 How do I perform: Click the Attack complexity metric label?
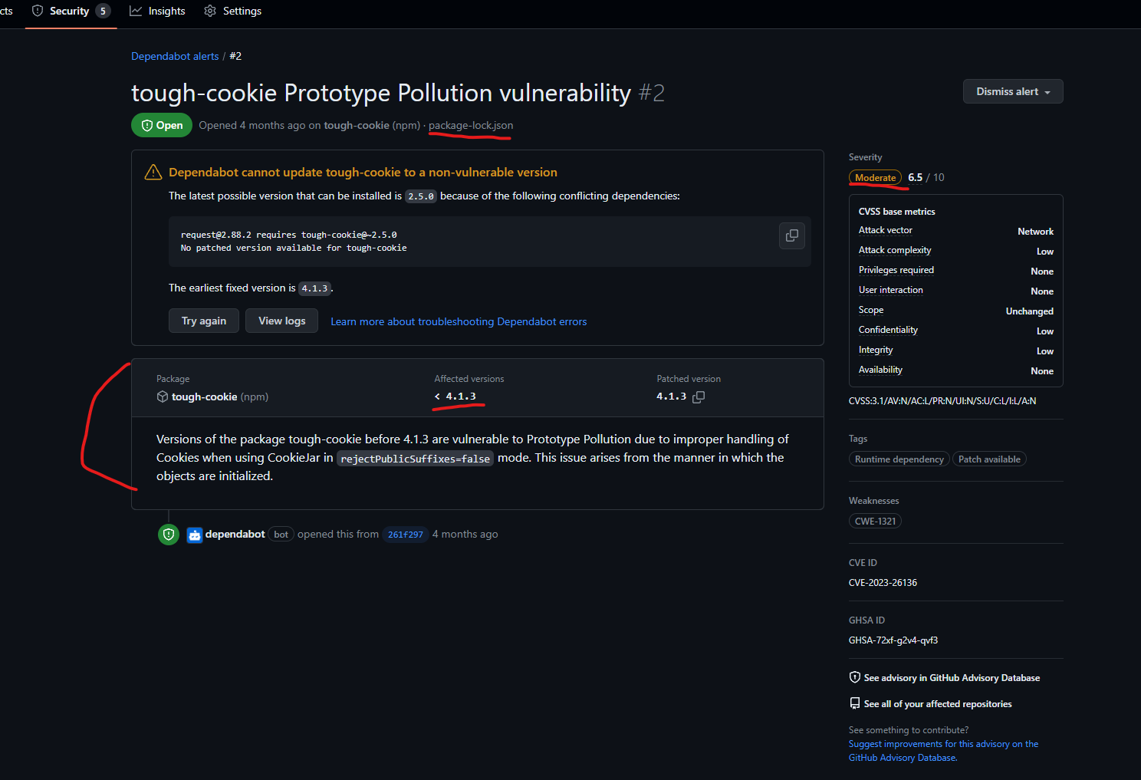(895, 250)
